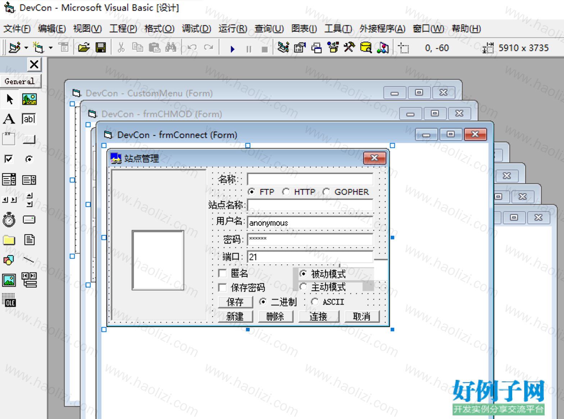The image size is (564, 419).
Task: Click the 用户名 field containing anonymous
Action: coord(310,223)
